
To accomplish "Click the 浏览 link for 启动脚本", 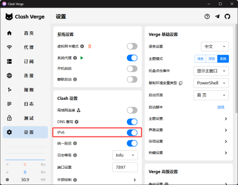I will click(x=221, y=107).
